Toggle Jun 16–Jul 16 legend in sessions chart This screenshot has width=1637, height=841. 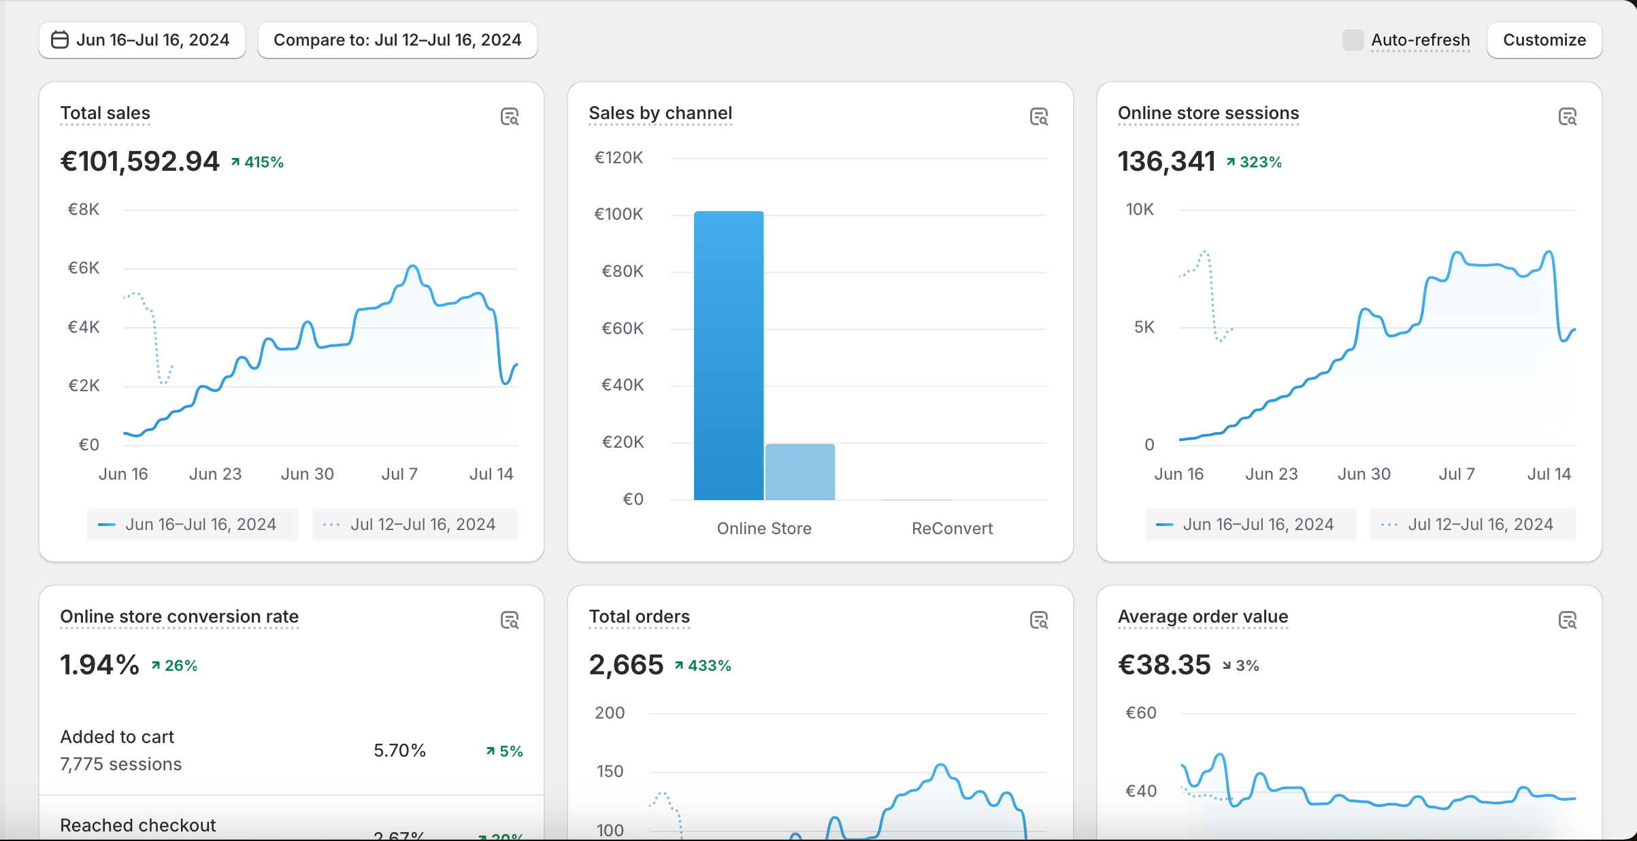(1251, 525)
